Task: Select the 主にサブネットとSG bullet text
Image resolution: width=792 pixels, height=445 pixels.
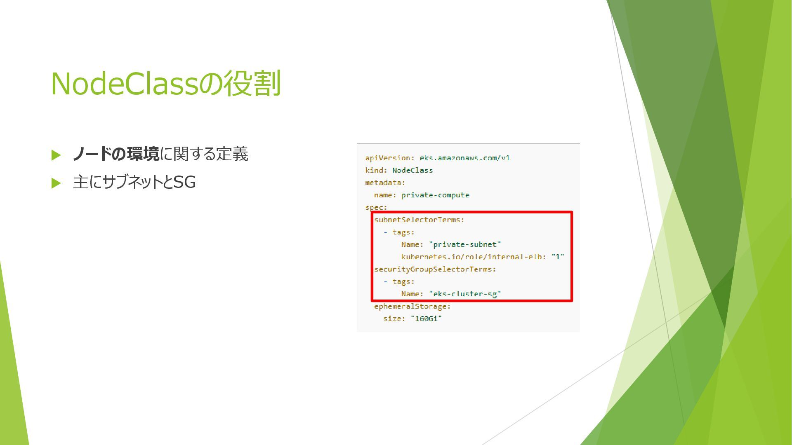Action: pyautogui.click(x=134, y=182)
